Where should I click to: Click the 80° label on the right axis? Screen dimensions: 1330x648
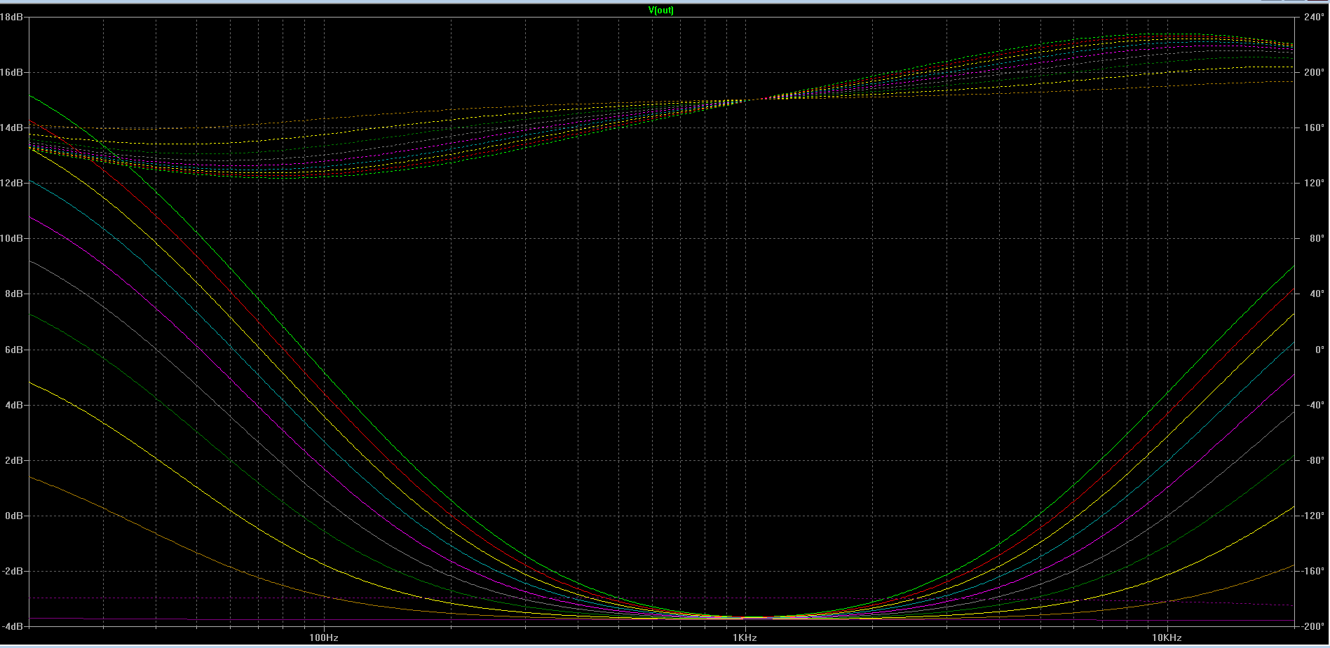click(1316, 238)
